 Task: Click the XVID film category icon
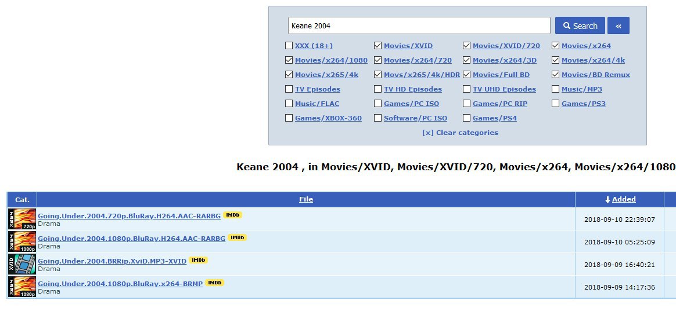[22, 264]
